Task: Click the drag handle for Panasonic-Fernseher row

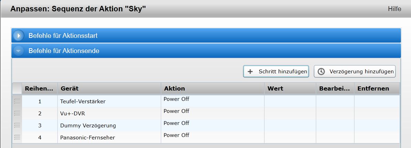Action: (17, 137)
